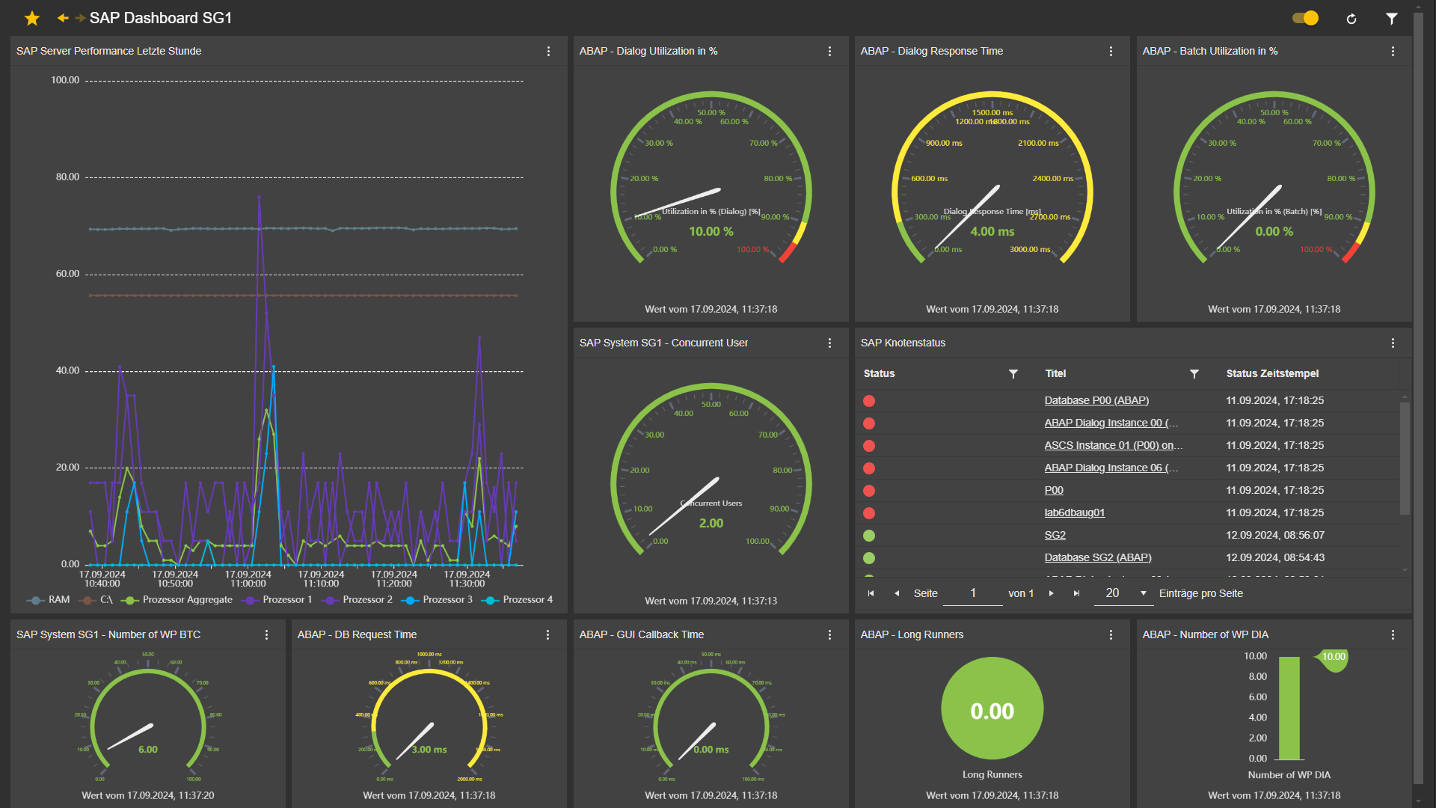1436x808 pixels.
Task: Click the back navigation arrow
Action: point(63,18)
